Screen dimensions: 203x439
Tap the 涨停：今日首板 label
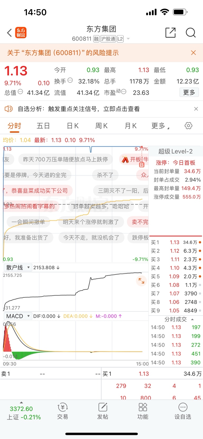coord(175,163)
